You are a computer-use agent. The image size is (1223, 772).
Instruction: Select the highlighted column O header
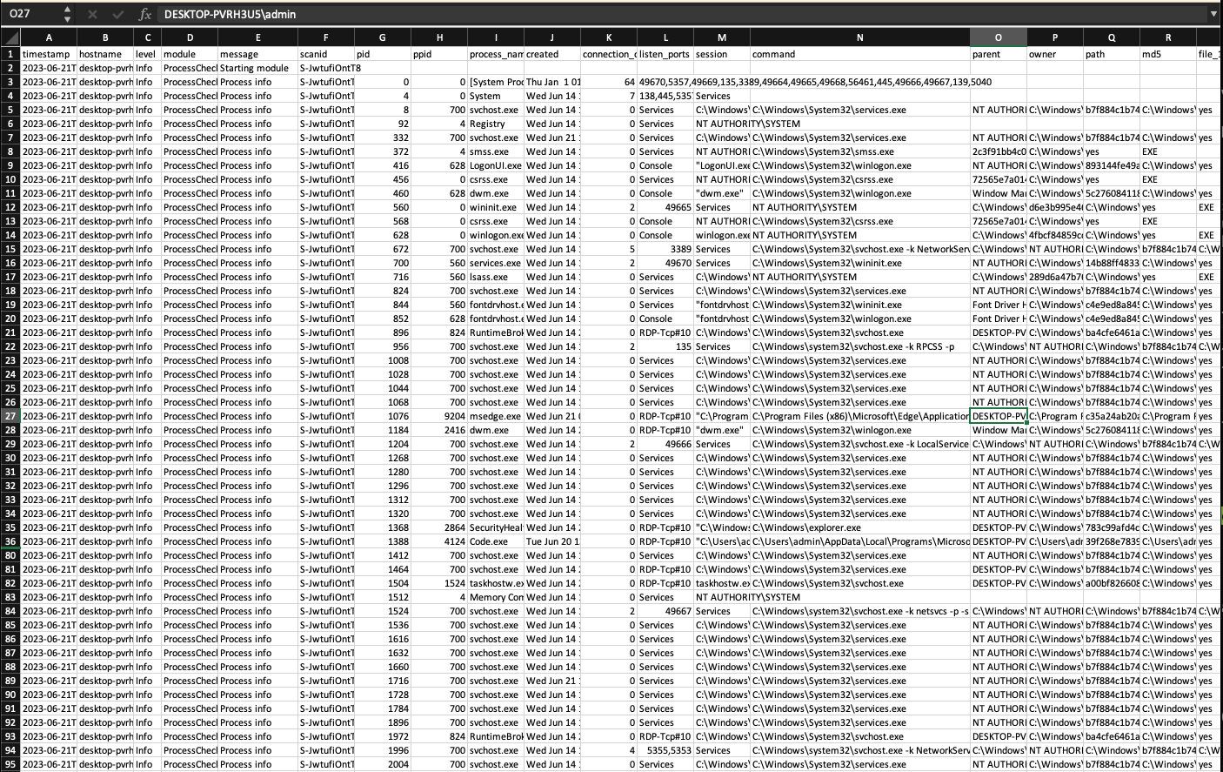point(998,37)
